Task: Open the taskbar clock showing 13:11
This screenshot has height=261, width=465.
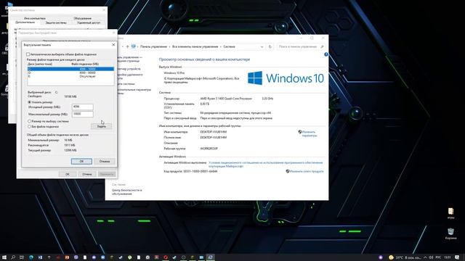Action: (x=448, y=257)
